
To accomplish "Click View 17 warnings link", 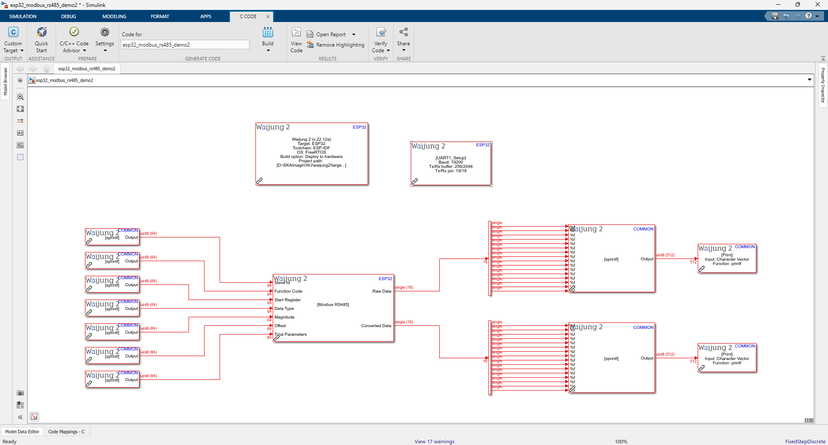I will (434, 442).
